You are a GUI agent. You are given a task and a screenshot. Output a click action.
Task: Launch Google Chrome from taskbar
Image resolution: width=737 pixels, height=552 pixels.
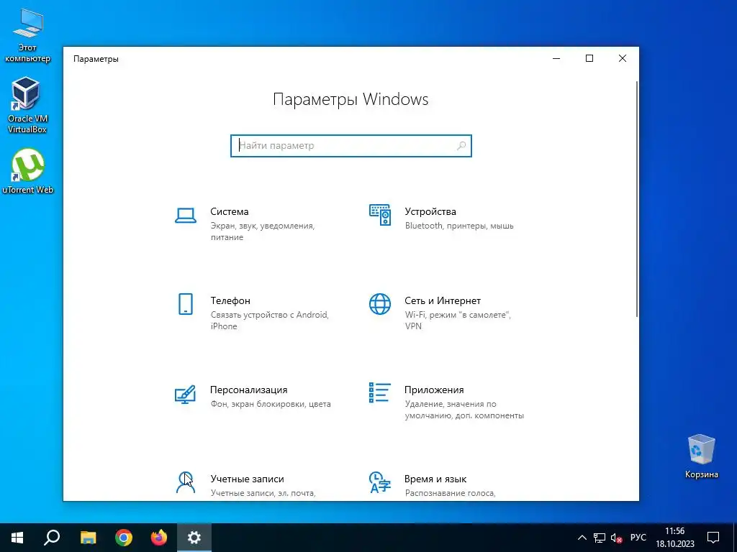tap(124, 538)
